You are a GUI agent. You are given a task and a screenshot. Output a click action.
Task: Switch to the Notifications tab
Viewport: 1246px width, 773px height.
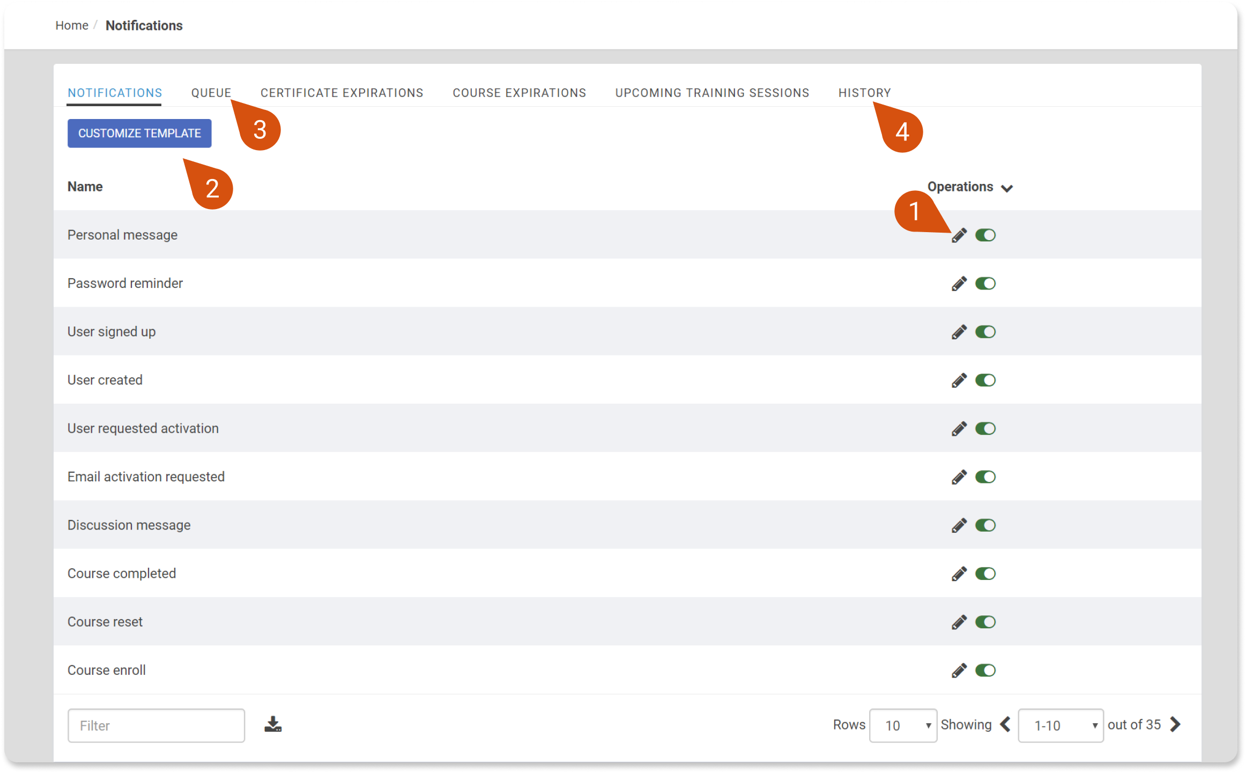point(115,93)
